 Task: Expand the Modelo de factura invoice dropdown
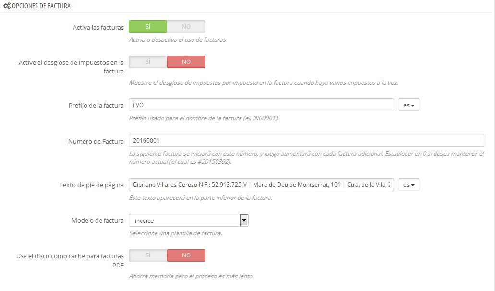pyautogui.click(x=189, y=220)
